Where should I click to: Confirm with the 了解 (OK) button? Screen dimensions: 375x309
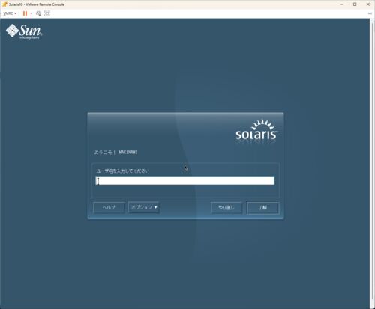coord(263,208)
